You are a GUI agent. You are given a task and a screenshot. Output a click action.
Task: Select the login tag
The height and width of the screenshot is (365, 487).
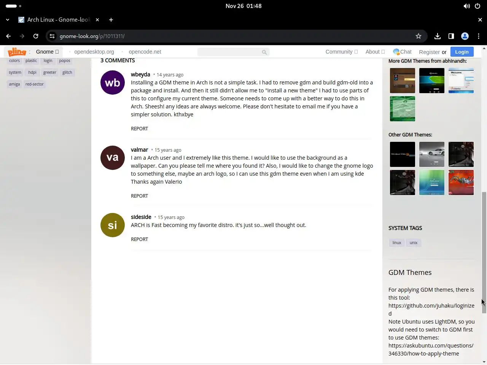coord(48,60)
